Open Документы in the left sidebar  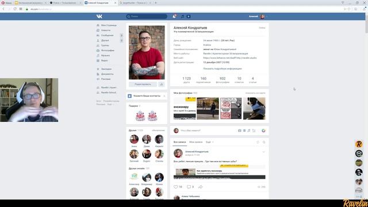(108, 74)
